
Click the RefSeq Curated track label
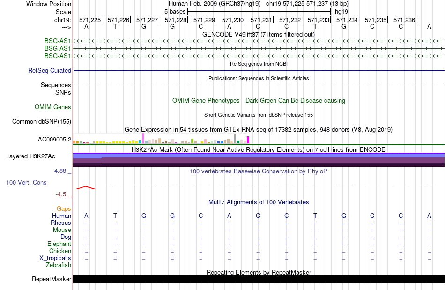tap(50, 70)
